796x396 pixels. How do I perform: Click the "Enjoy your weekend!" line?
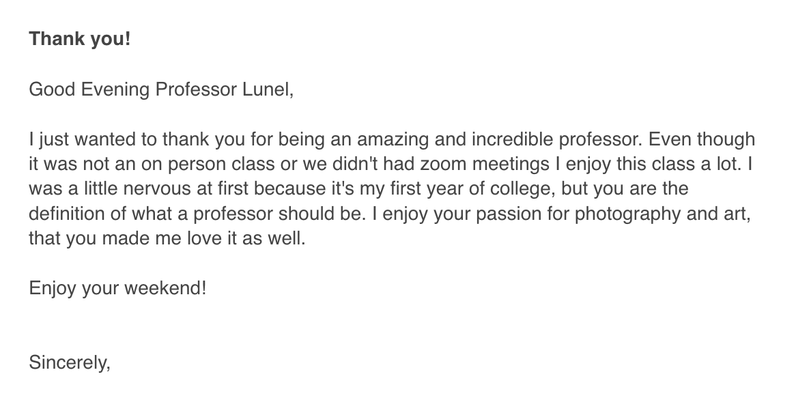tap(117, 288)
